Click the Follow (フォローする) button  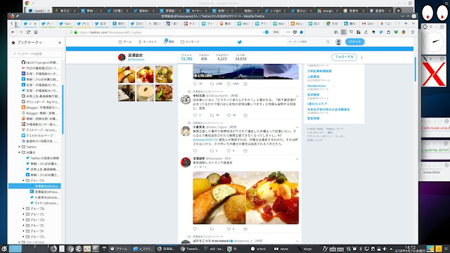pyautogui.click(x=344, y=57)
